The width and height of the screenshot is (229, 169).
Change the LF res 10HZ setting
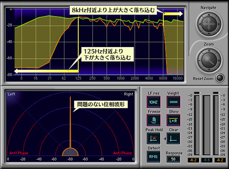click(x=154, y=102)
